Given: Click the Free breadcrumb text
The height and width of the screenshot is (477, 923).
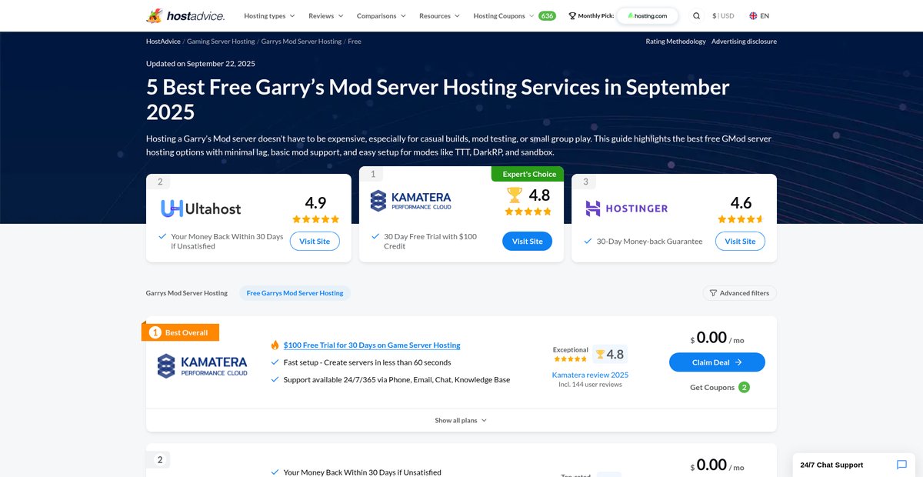Looking at the screenshot, I should (355, 42).
